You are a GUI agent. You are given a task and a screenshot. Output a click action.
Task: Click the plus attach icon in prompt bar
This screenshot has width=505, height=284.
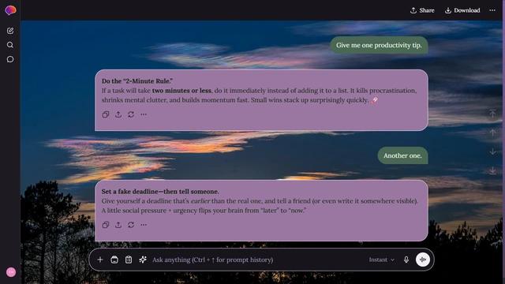100,260
